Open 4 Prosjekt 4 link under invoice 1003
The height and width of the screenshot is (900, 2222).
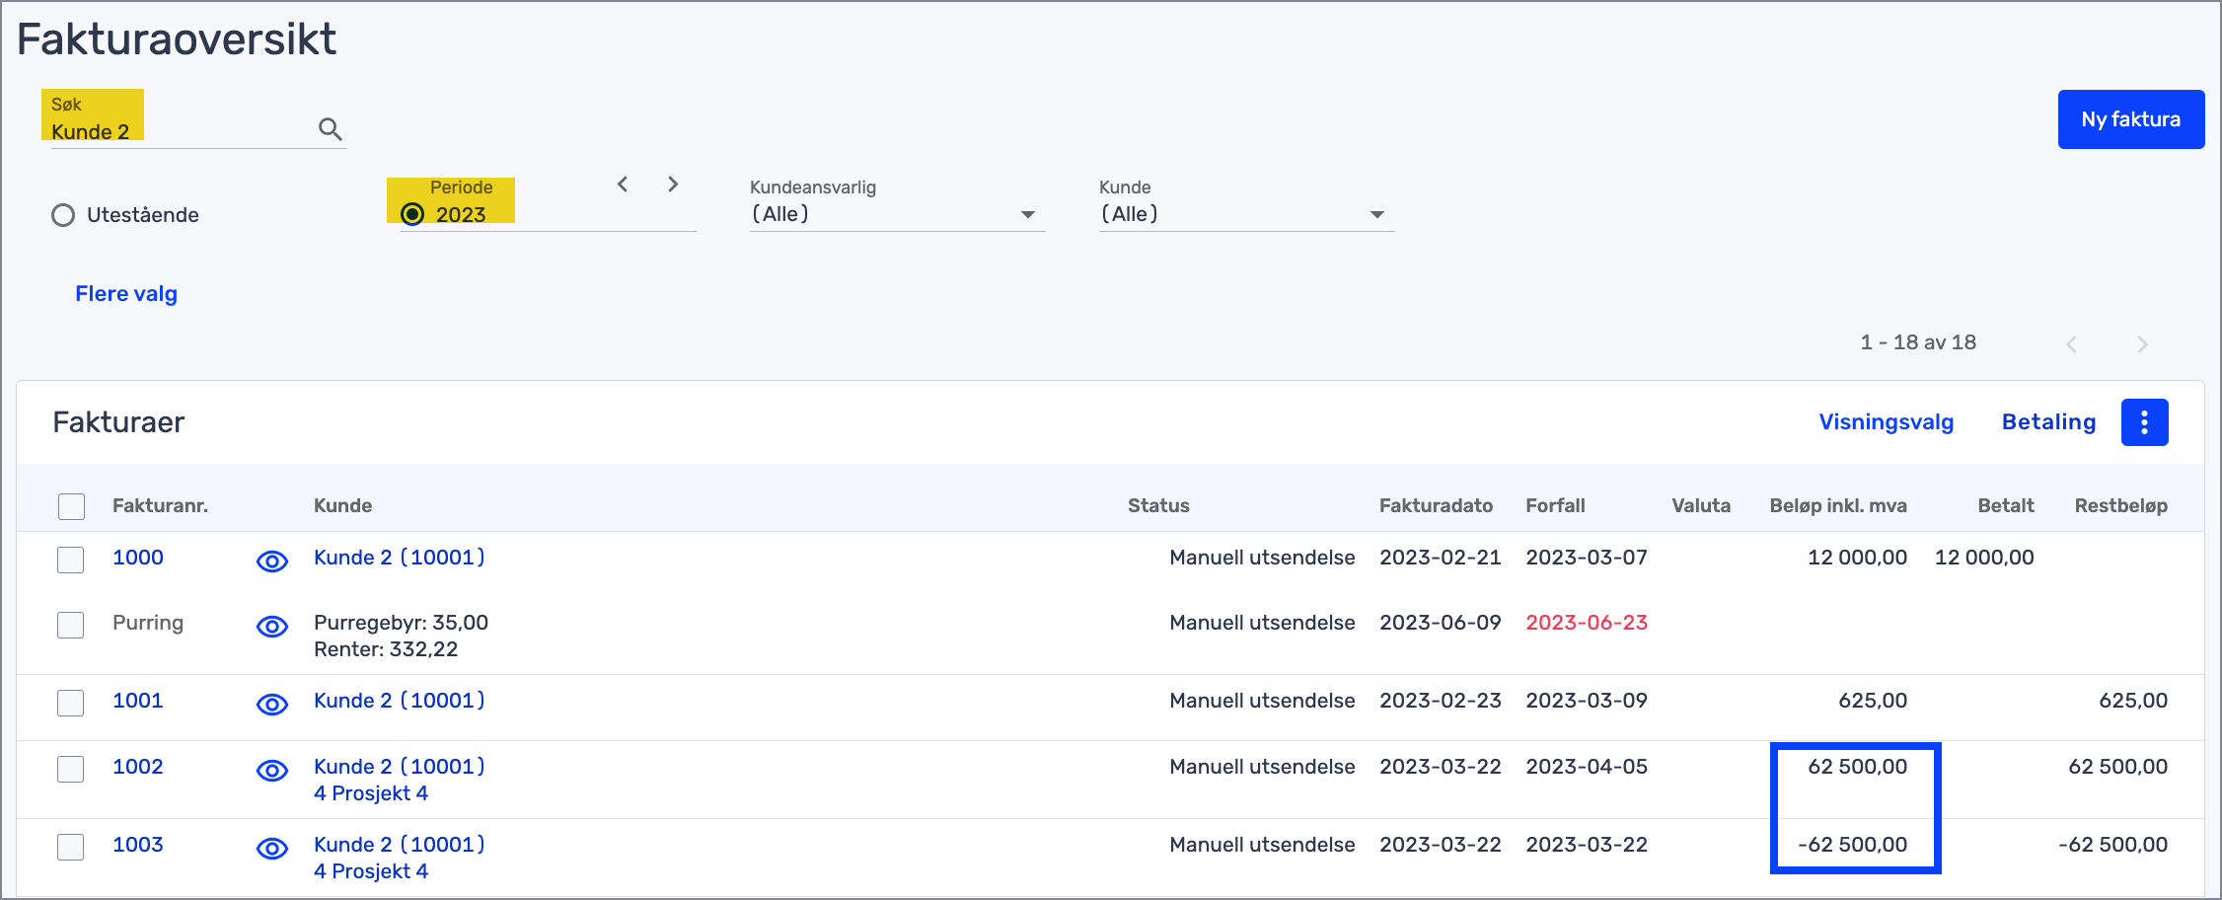[x=371, y=871]
